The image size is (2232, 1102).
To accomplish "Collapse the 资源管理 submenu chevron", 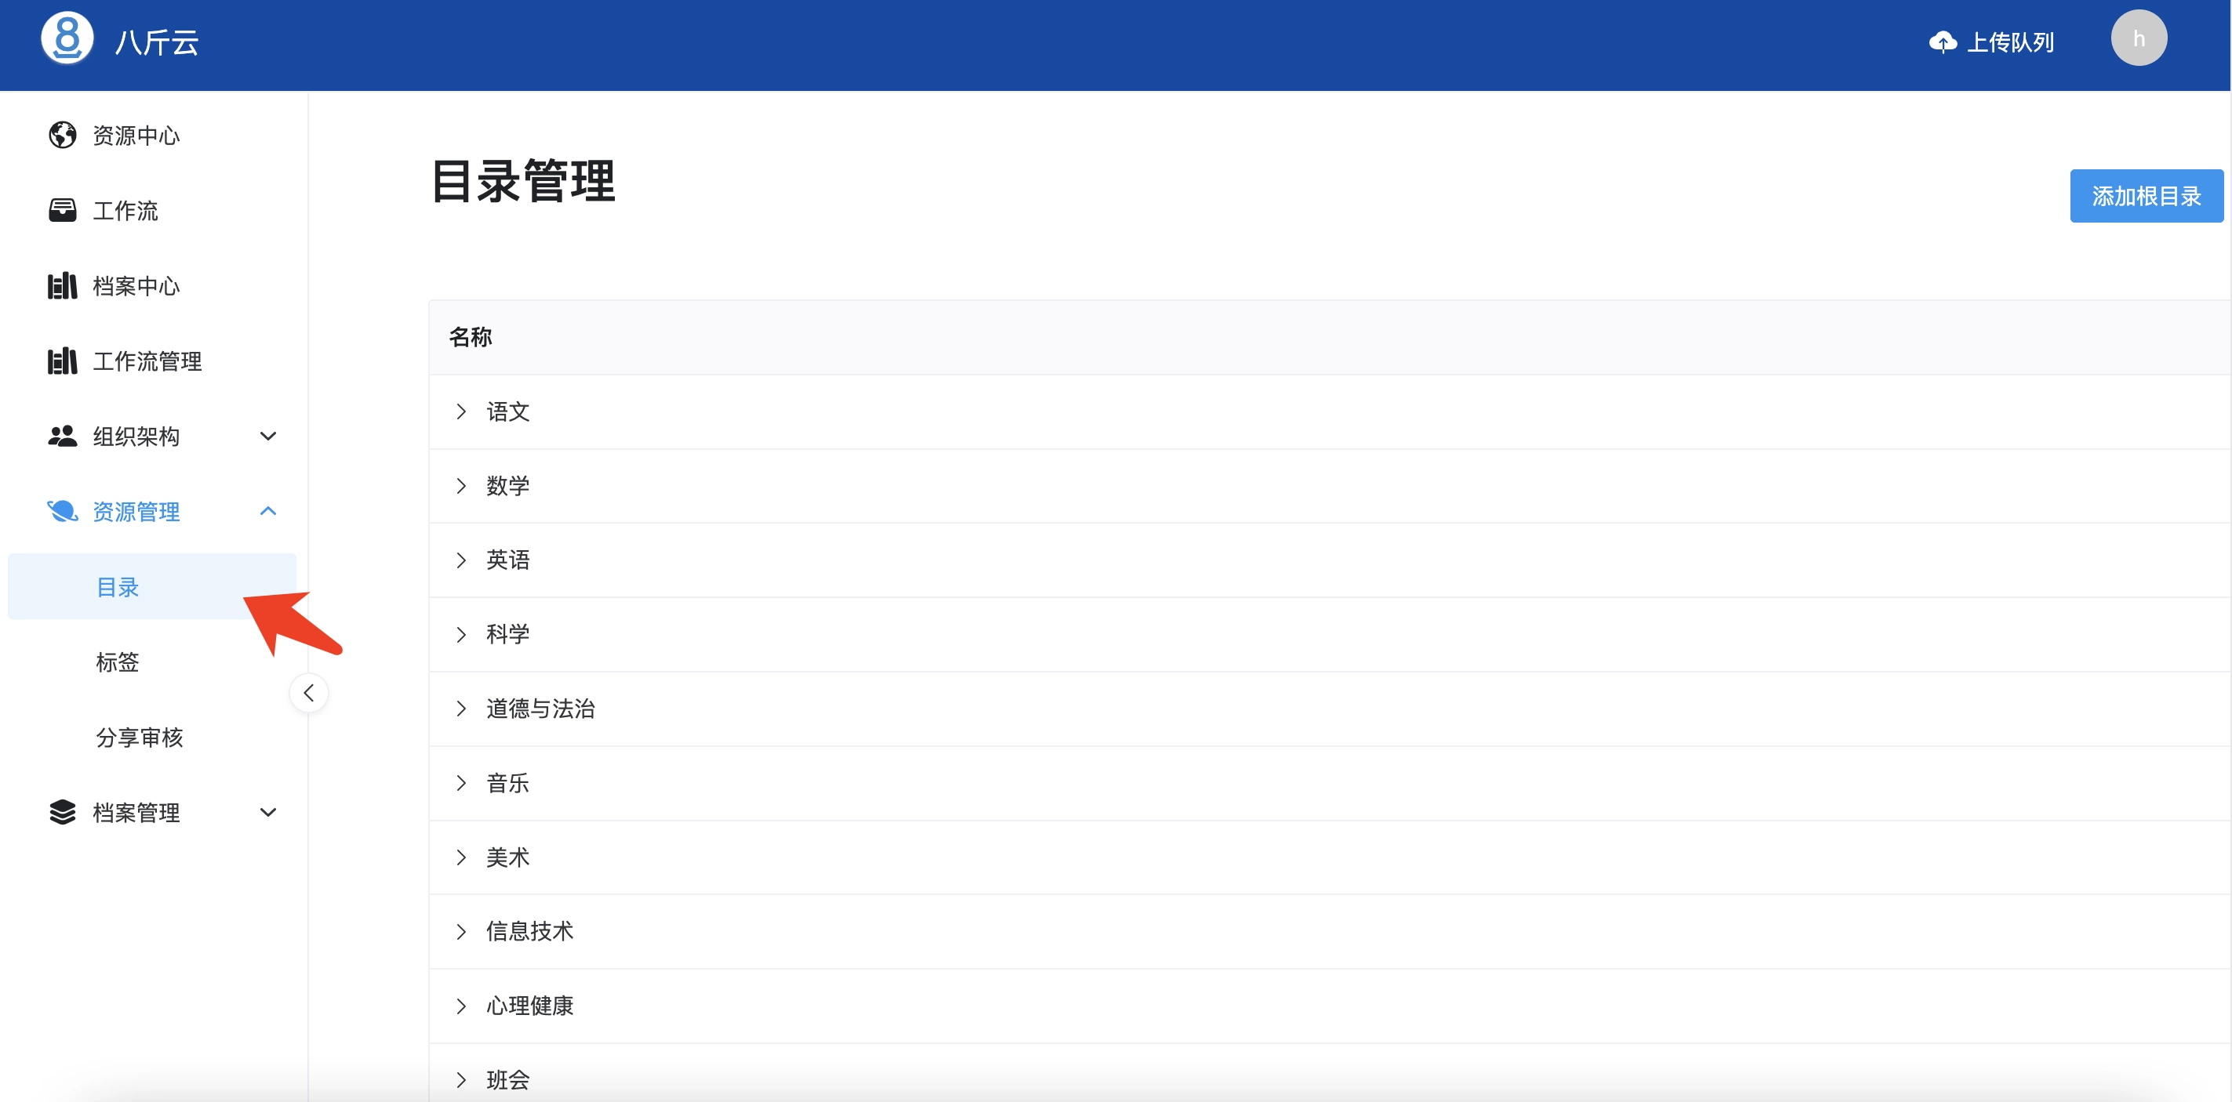I will 268,512.
